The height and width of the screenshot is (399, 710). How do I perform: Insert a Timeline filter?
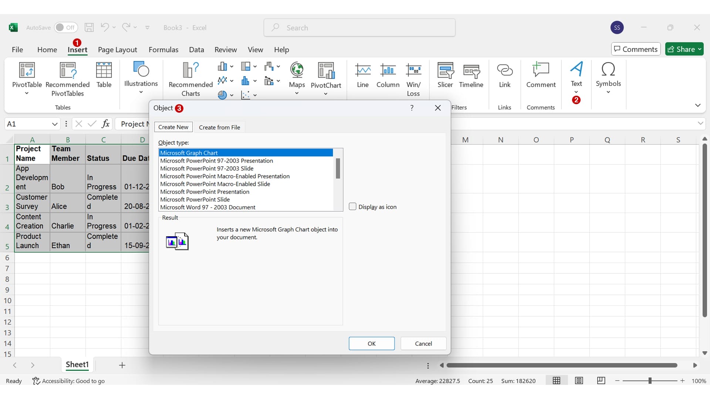pyautogui.click(x=471, y=76)
